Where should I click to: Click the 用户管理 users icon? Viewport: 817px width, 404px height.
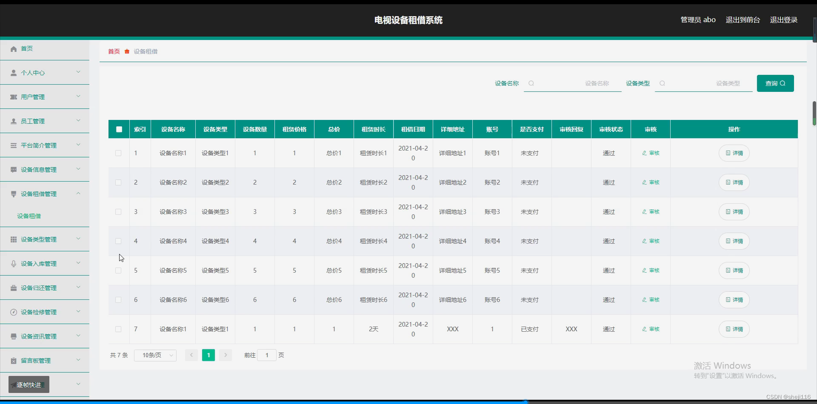pos(13,97)
